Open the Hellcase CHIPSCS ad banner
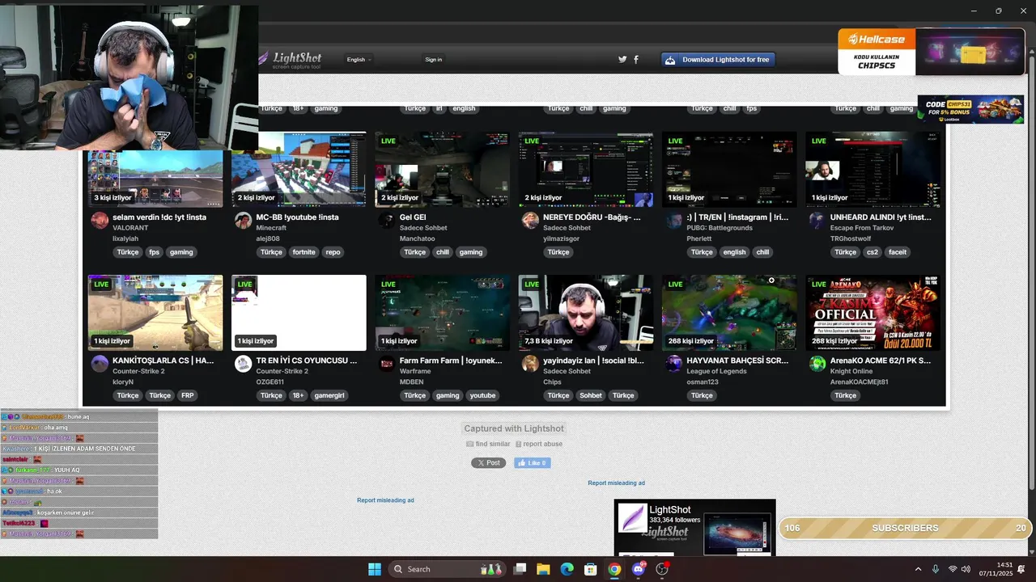The image size is (1036, 582). tap(932, 52)
